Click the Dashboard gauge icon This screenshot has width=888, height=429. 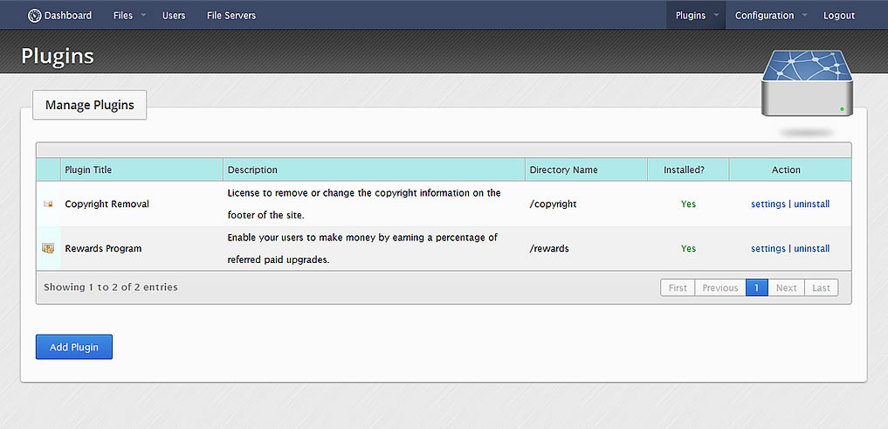click(35, 16)
